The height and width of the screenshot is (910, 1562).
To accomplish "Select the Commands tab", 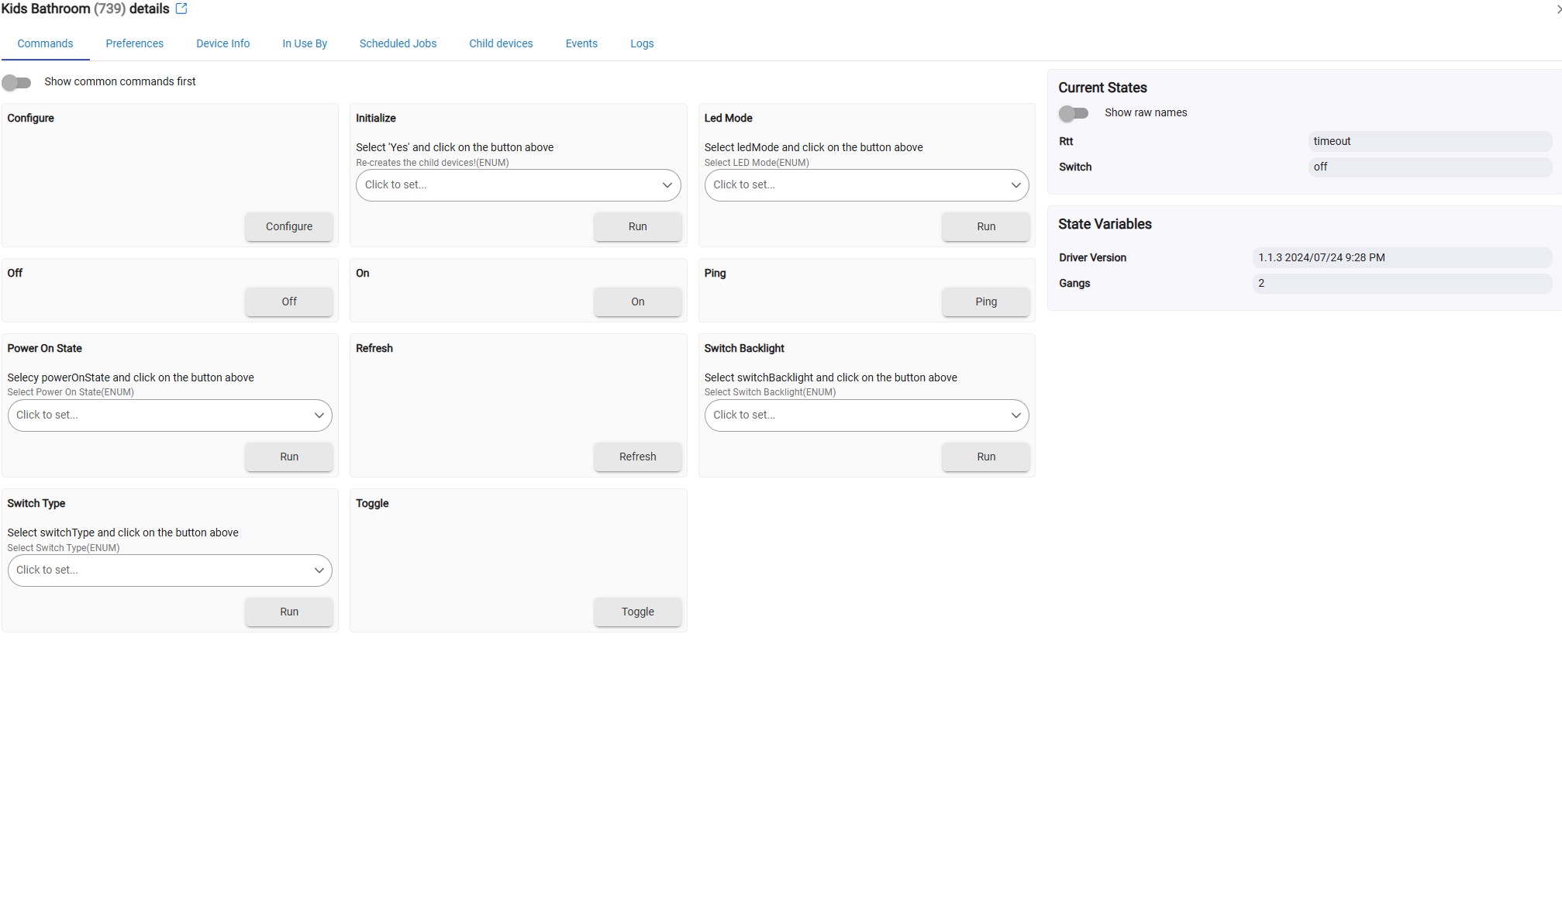I will [45, 43].
